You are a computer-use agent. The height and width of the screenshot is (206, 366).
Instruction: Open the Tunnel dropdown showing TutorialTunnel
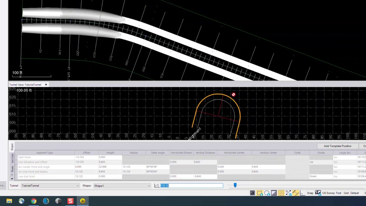(x=50, y=186)
